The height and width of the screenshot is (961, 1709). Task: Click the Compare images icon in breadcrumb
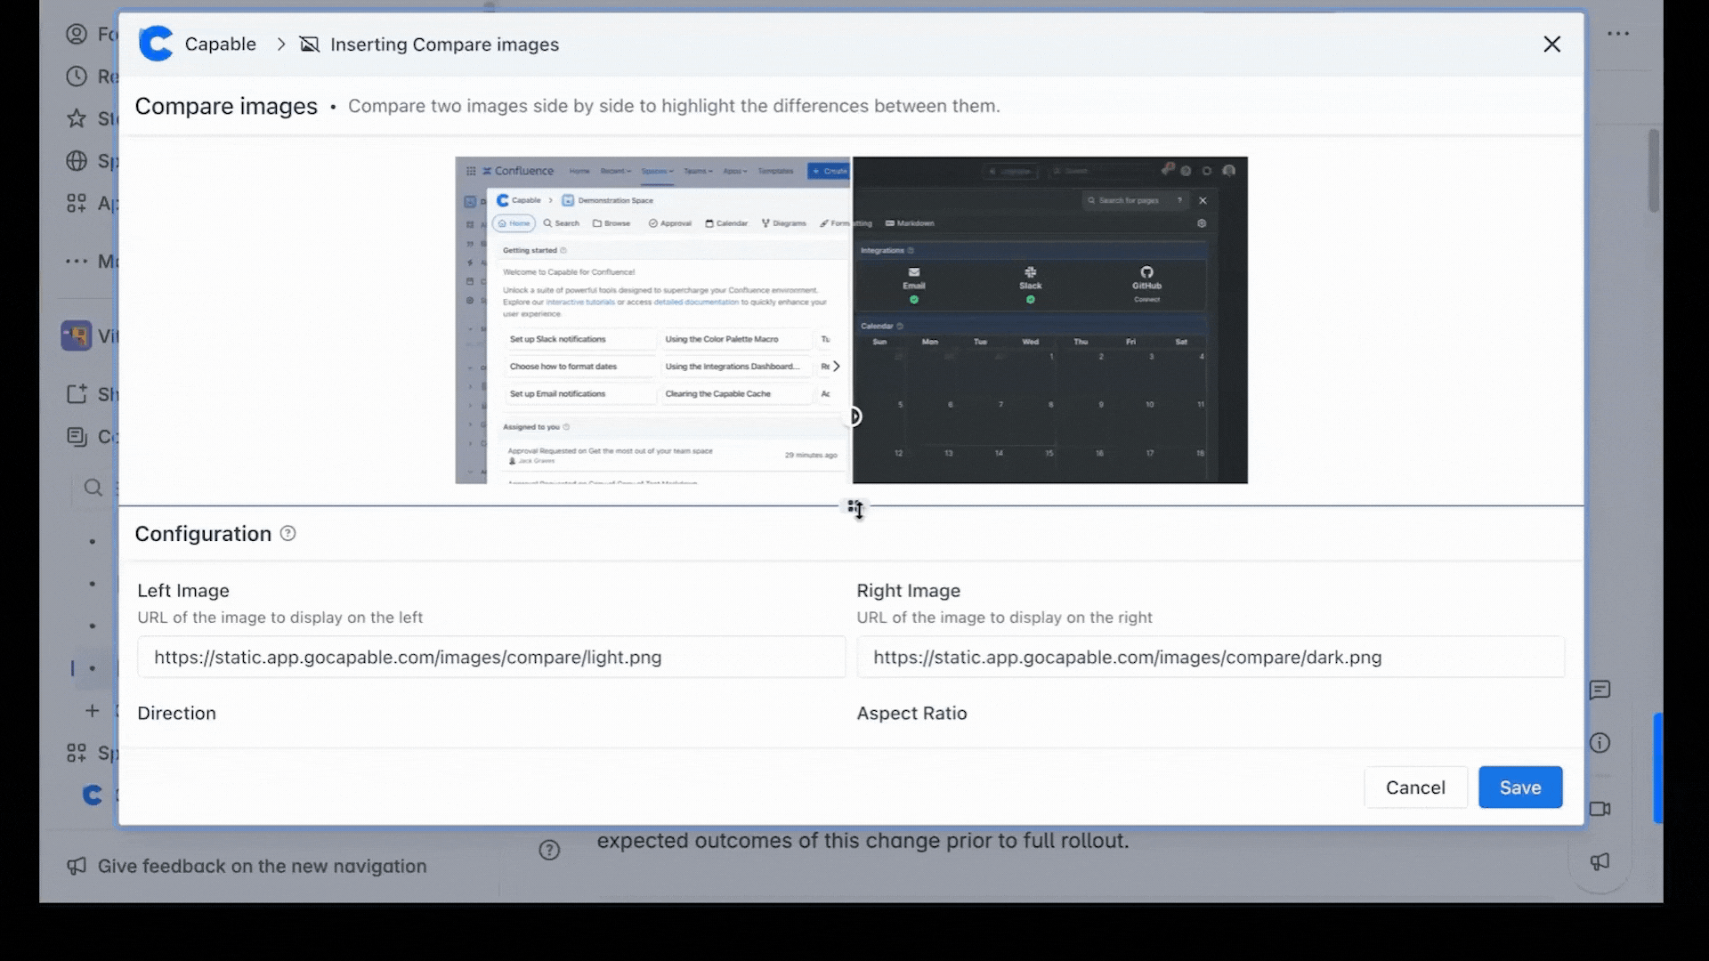click(309, 44)
